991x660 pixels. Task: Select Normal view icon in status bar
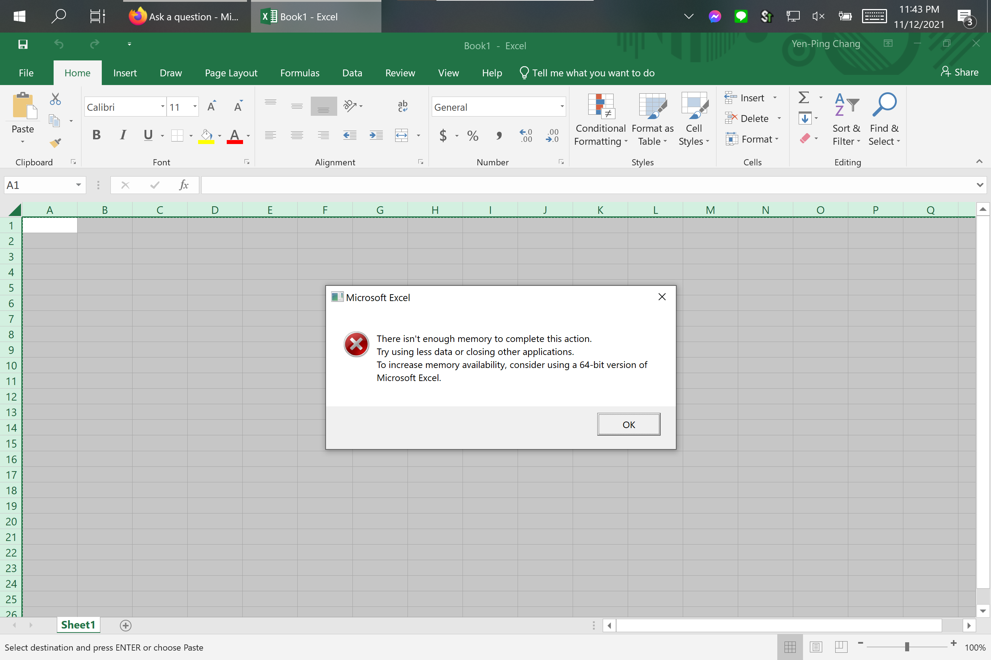(790, 647)
